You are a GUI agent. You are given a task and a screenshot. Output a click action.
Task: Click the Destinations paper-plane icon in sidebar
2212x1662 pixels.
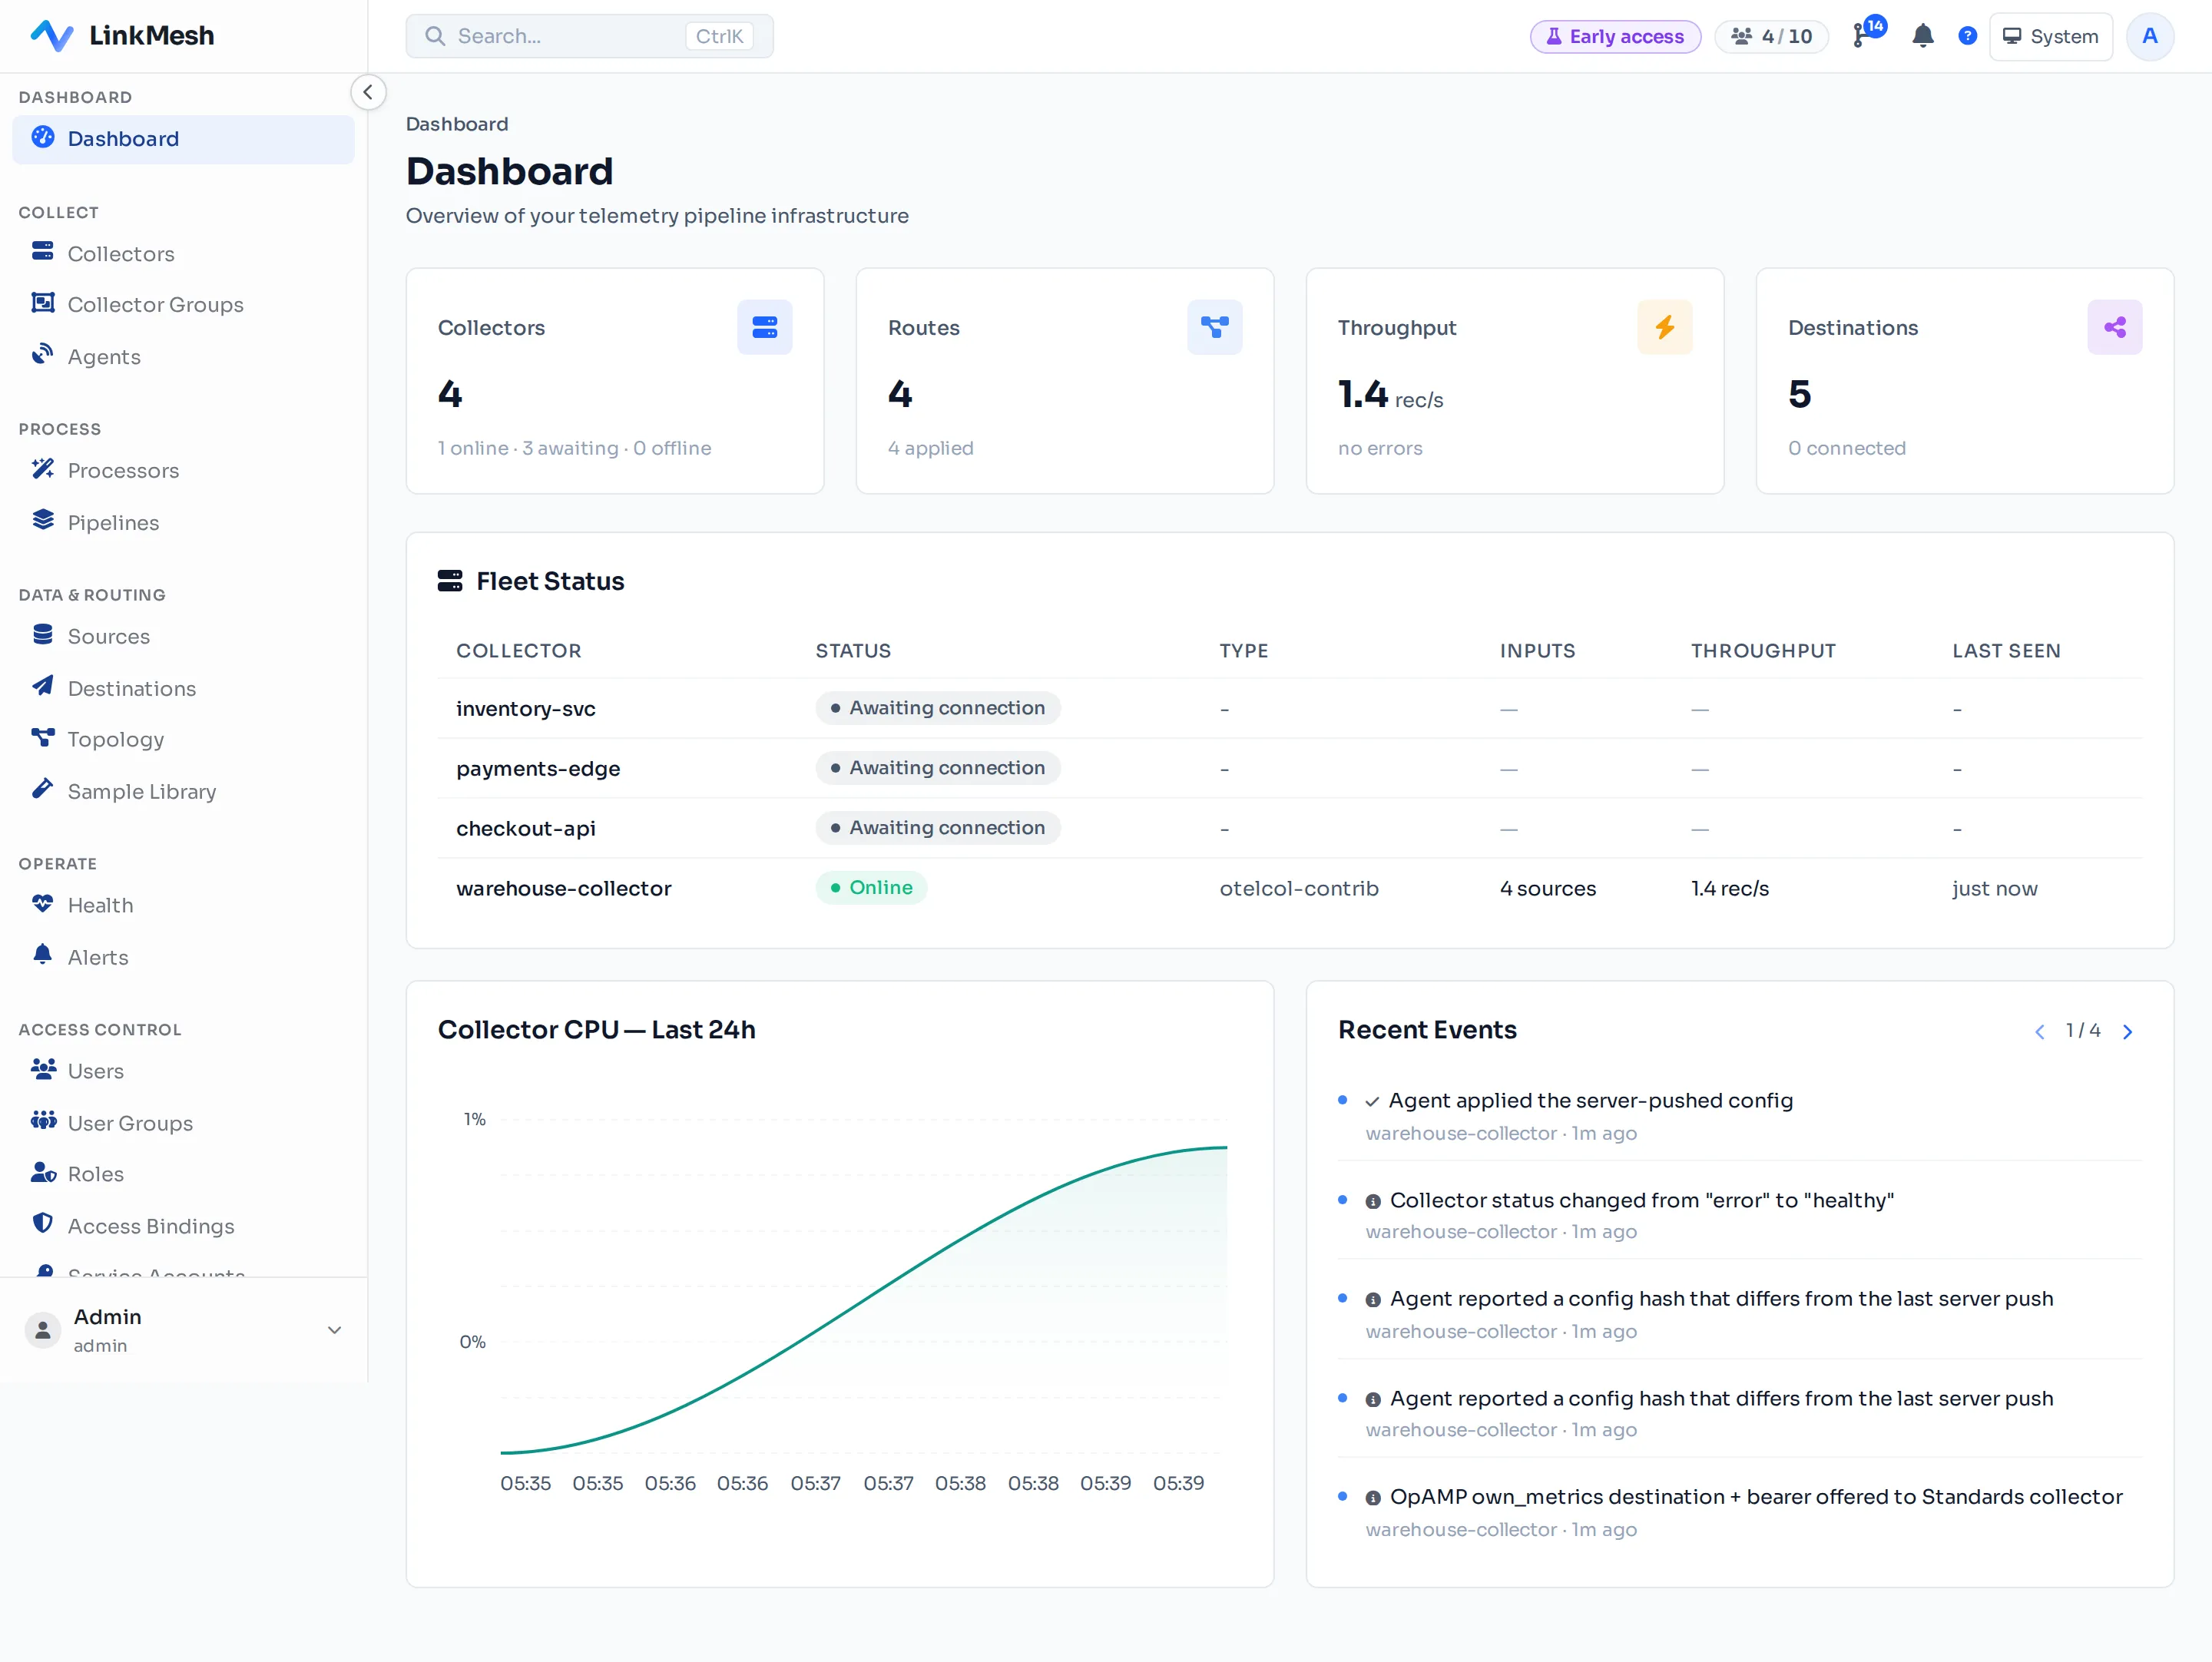pos(43,687)
